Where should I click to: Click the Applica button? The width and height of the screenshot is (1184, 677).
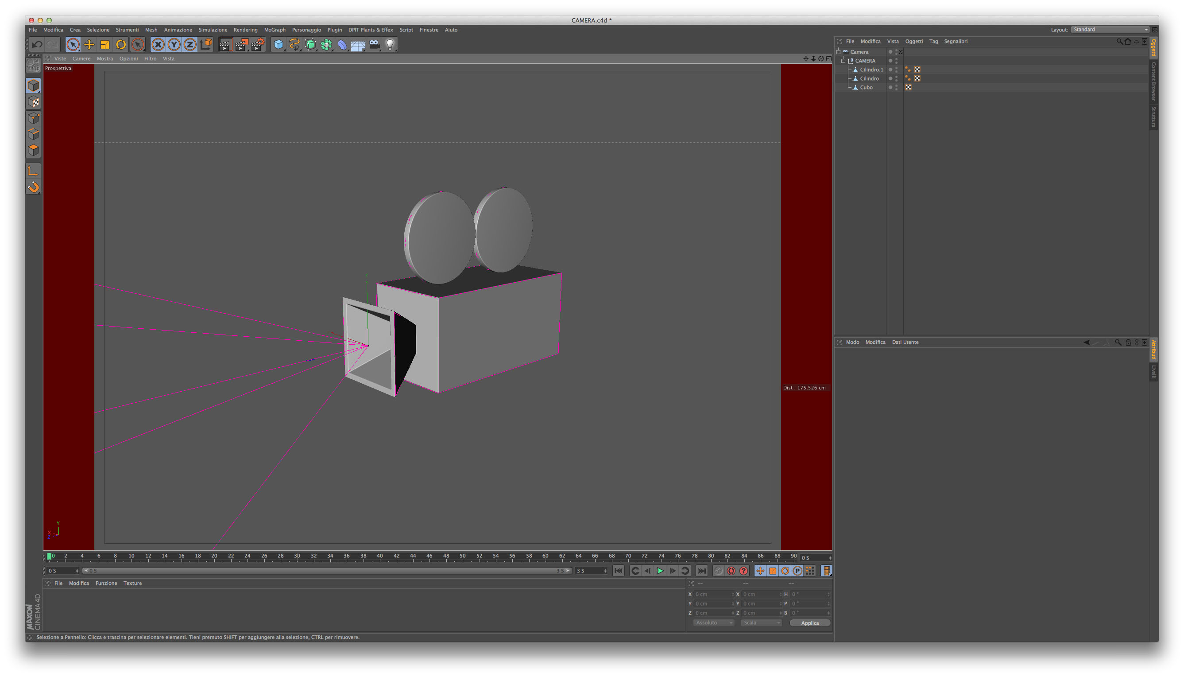809,623
